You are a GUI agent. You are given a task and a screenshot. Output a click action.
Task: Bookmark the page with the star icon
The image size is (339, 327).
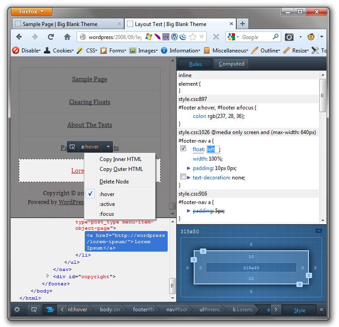coord(193,37)
